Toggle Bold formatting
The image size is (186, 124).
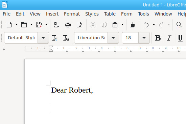(x=158, y=38)
